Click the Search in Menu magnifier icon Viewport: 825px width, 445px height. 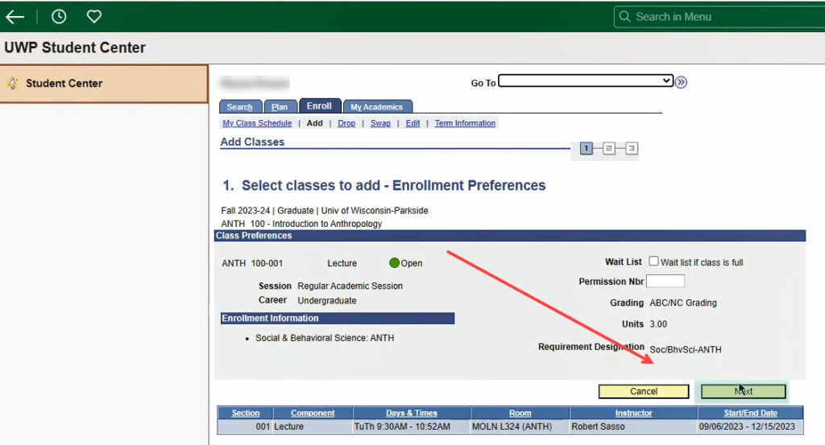pos(624,17)
